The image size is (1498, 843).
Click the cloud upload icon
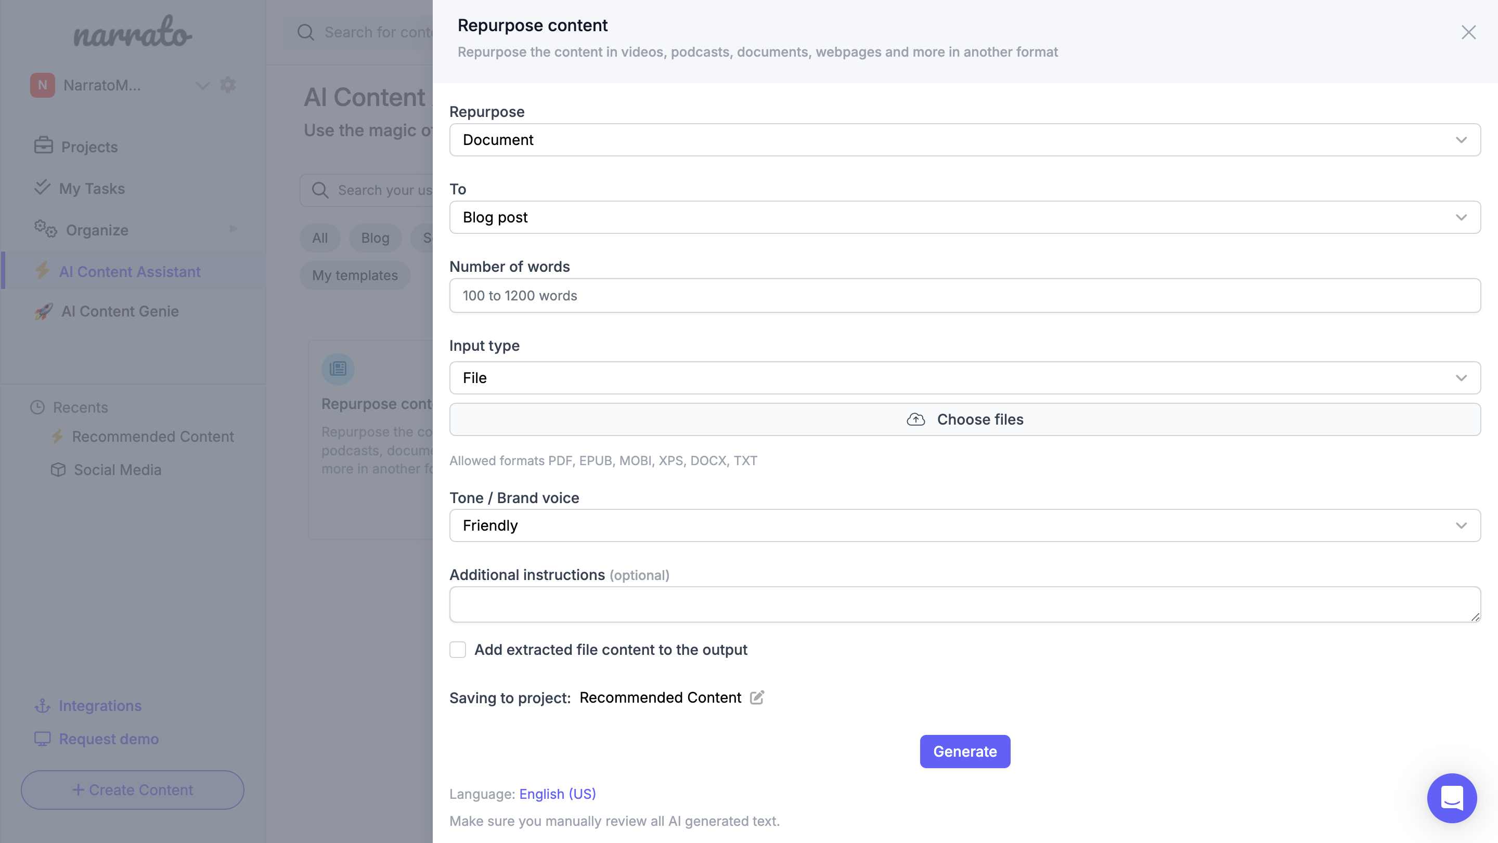916,419
